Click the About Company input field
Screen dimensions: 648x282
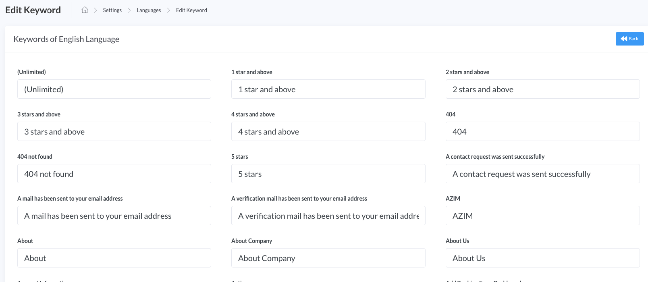click(328, 258)
